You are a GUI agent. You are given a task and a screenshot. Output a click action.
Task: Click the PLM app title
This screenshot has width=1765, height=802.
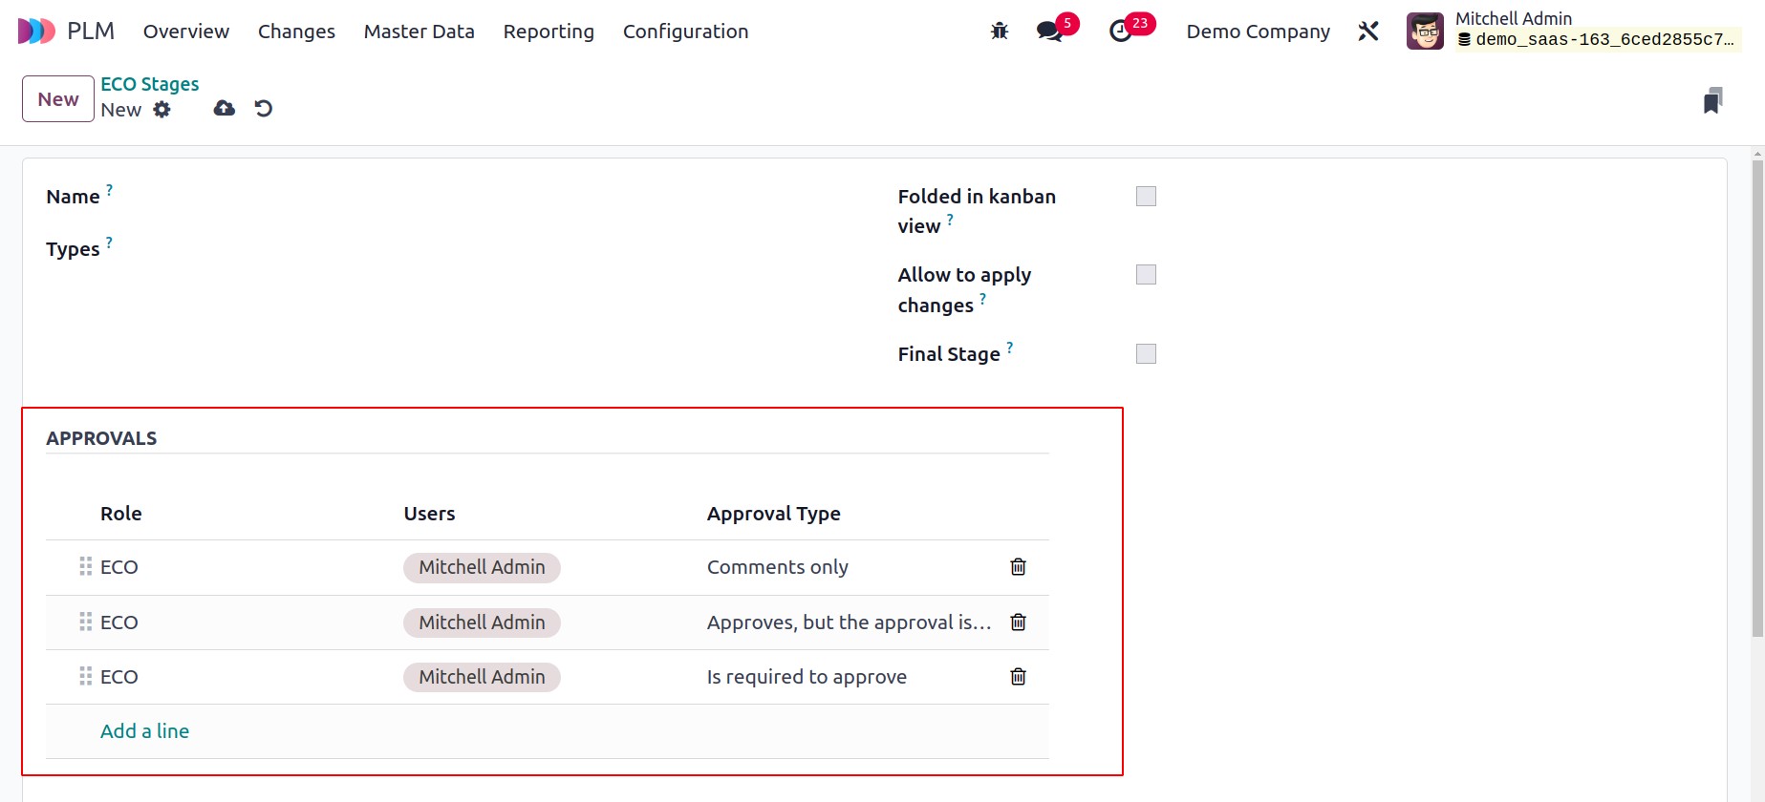pos(91,32)
